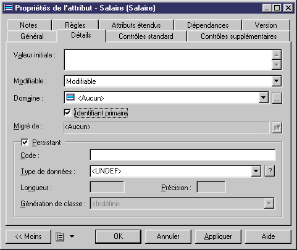Open the properties menu list icon

coord(60,236)
